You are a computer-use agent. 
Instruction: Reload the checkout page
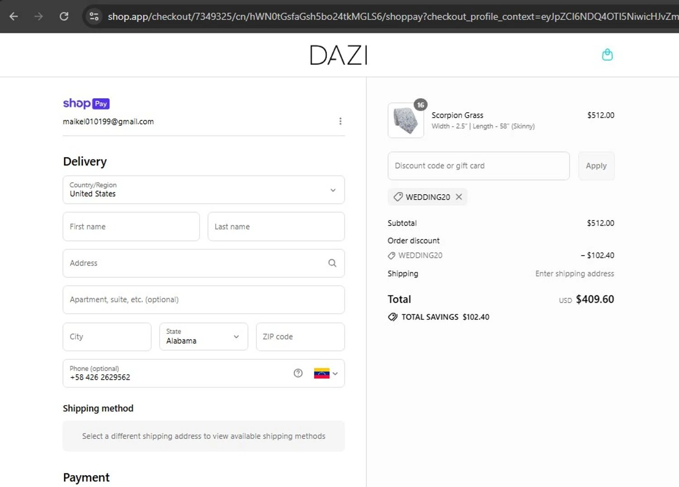tap(64, 17)
